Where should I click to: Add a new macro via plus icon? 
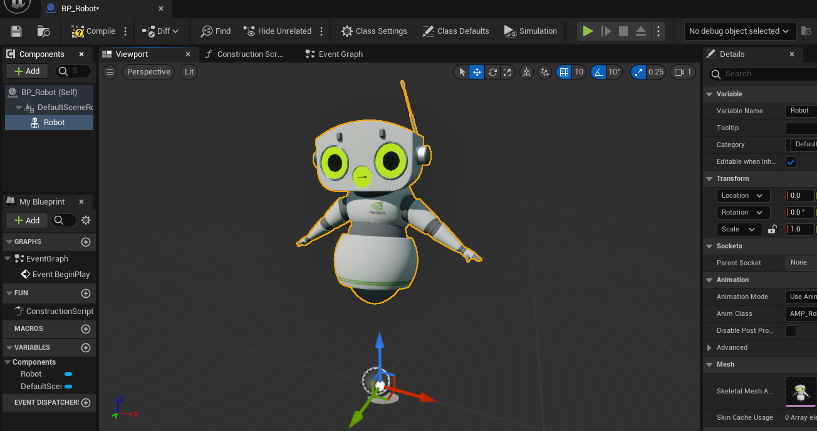[x=86, y=329]
